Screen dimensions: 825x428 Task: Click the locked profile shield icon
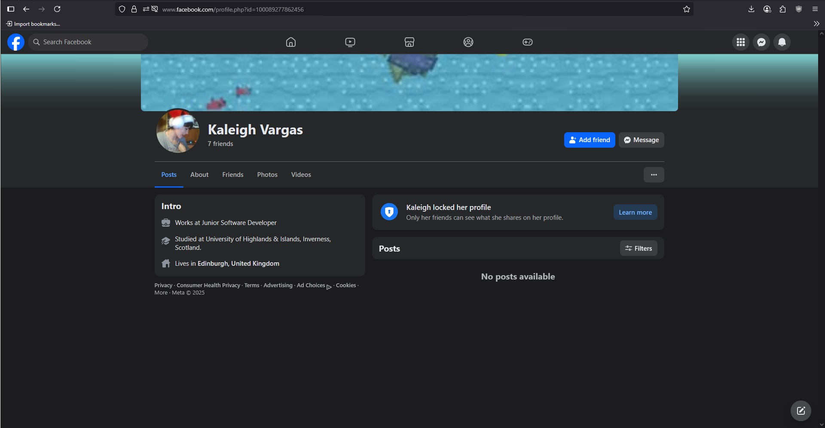tap(389, 212)
